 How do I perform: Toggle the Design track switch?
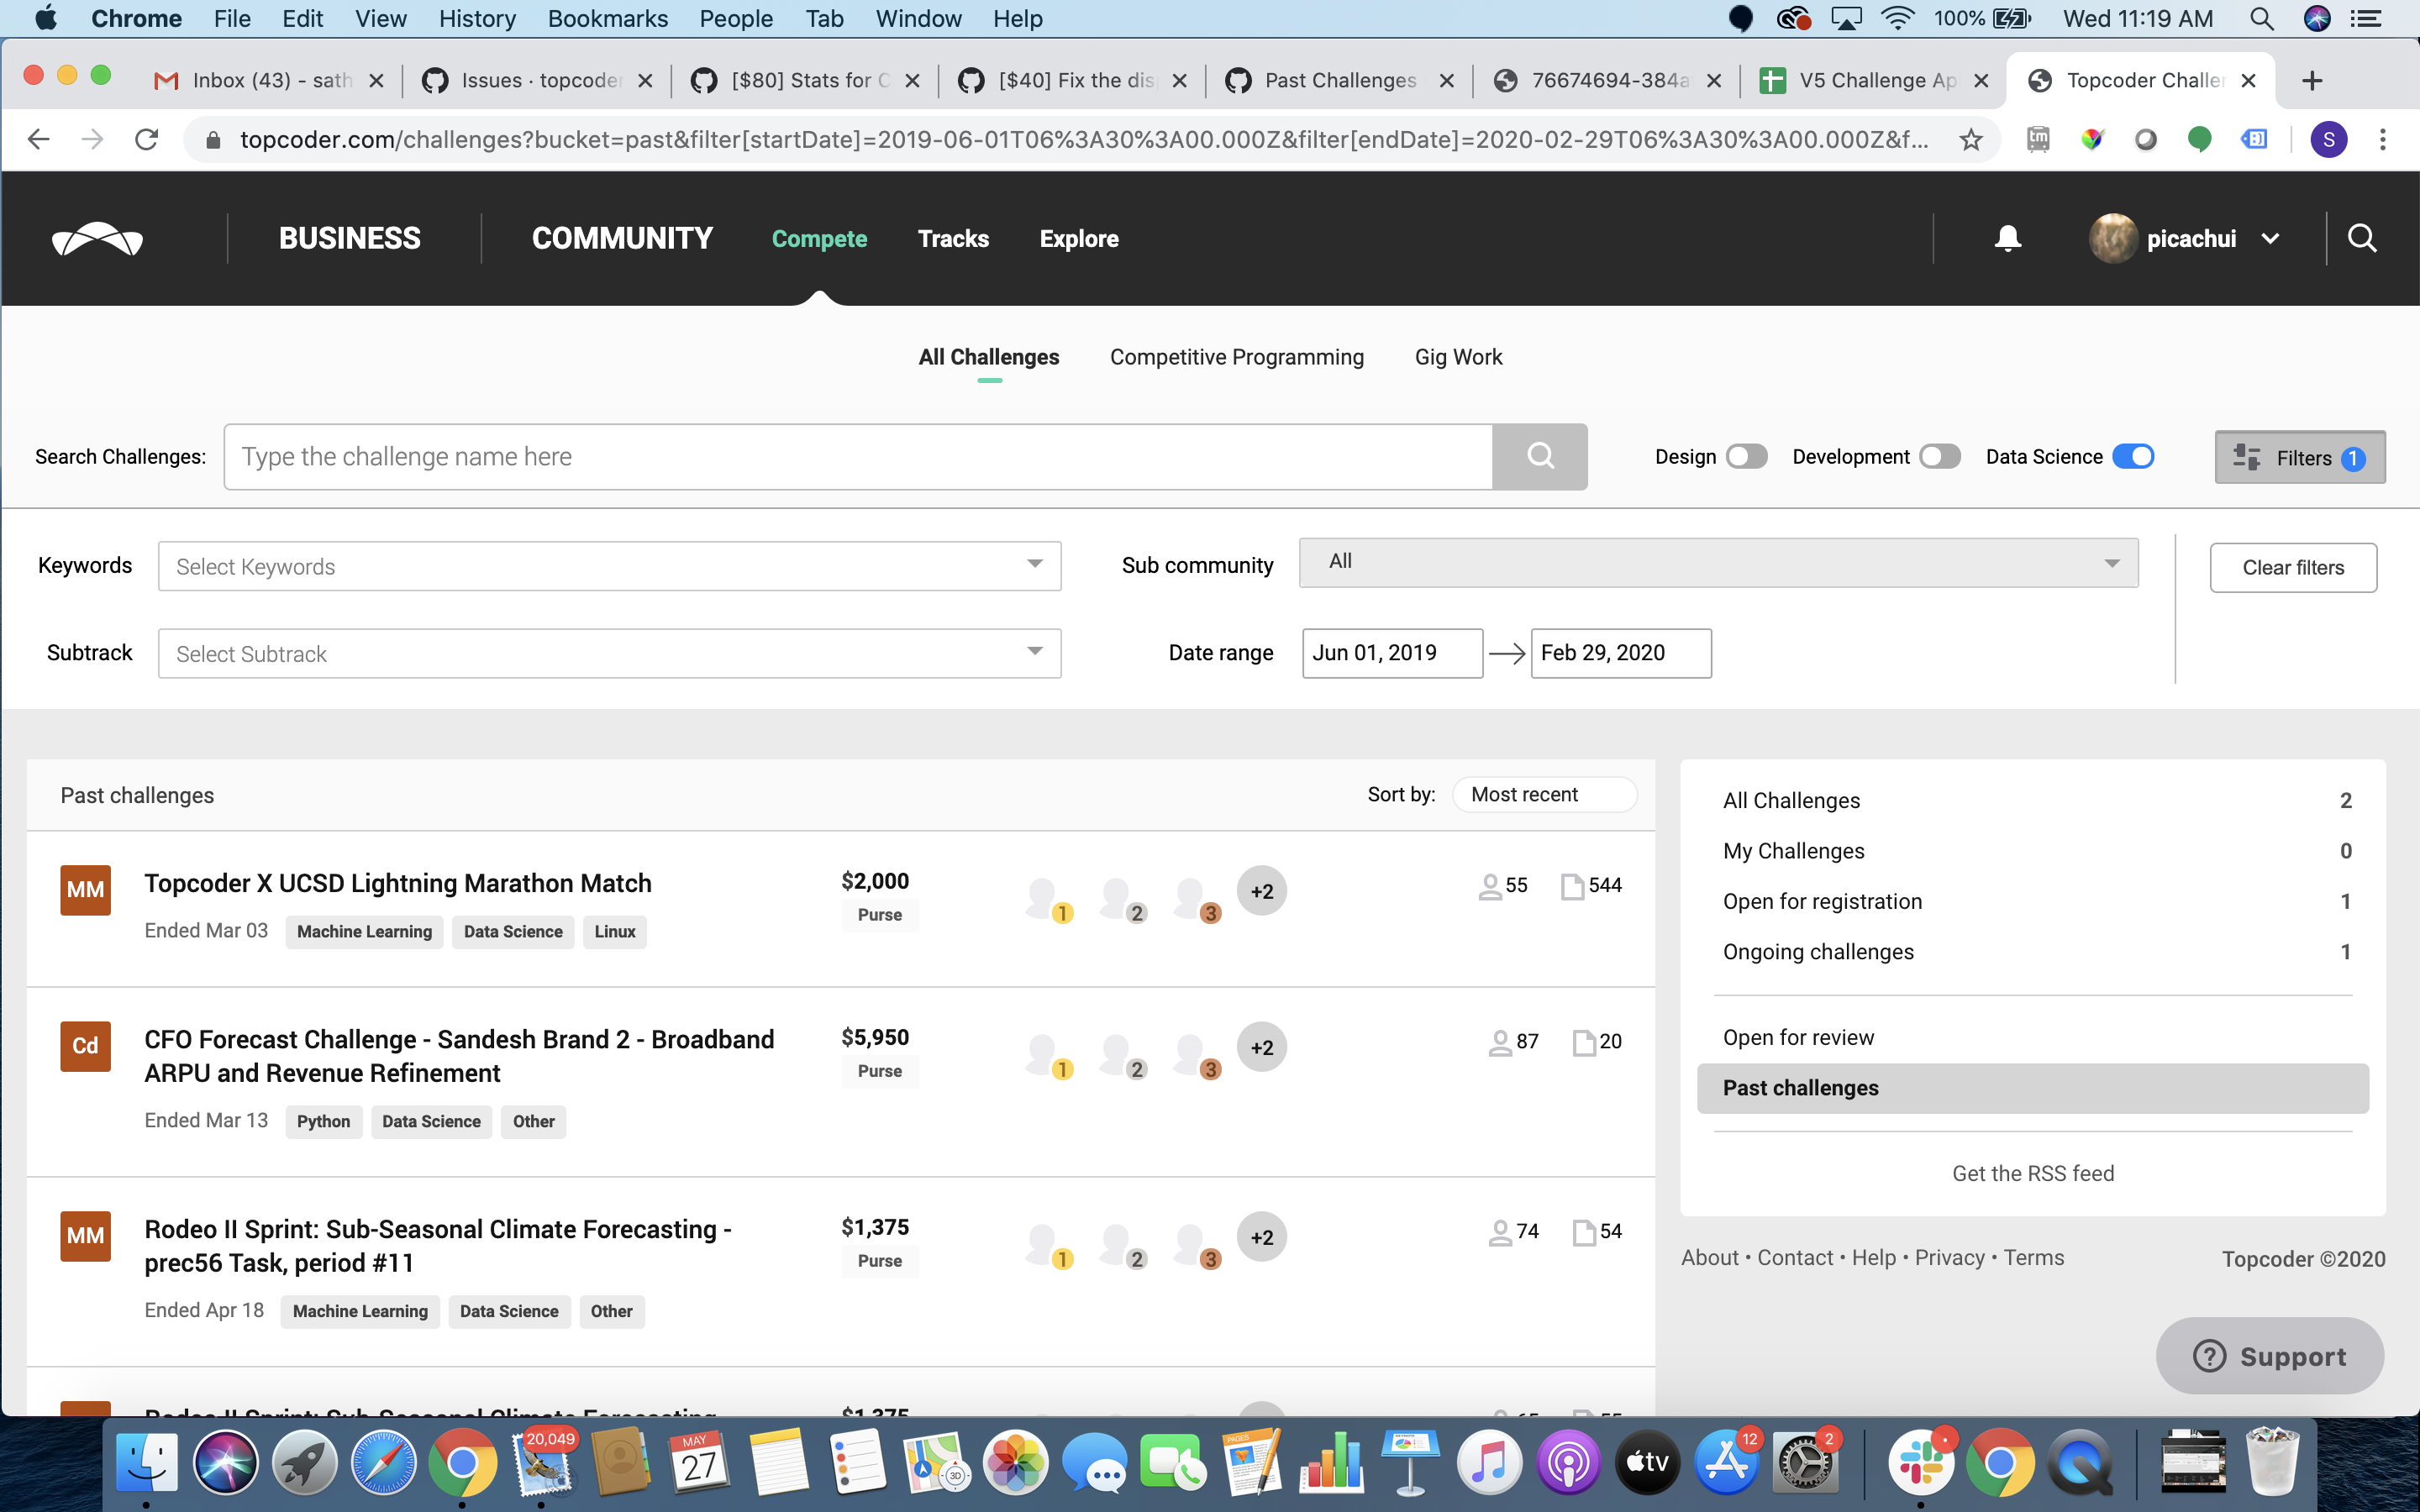[x=1746, y=457]
